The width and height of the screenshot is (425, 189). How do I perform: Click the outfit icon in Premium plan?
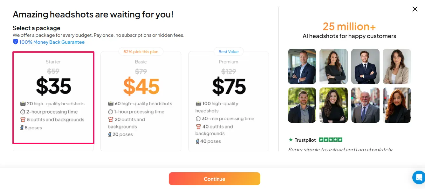pyautogui.click(x=198, y=127)
